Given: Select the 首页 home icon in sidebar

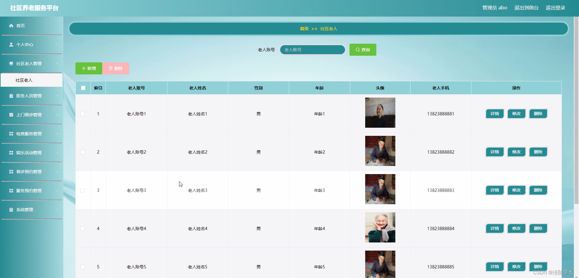Looking at the screenshot, I should click(x=11, y=26).
